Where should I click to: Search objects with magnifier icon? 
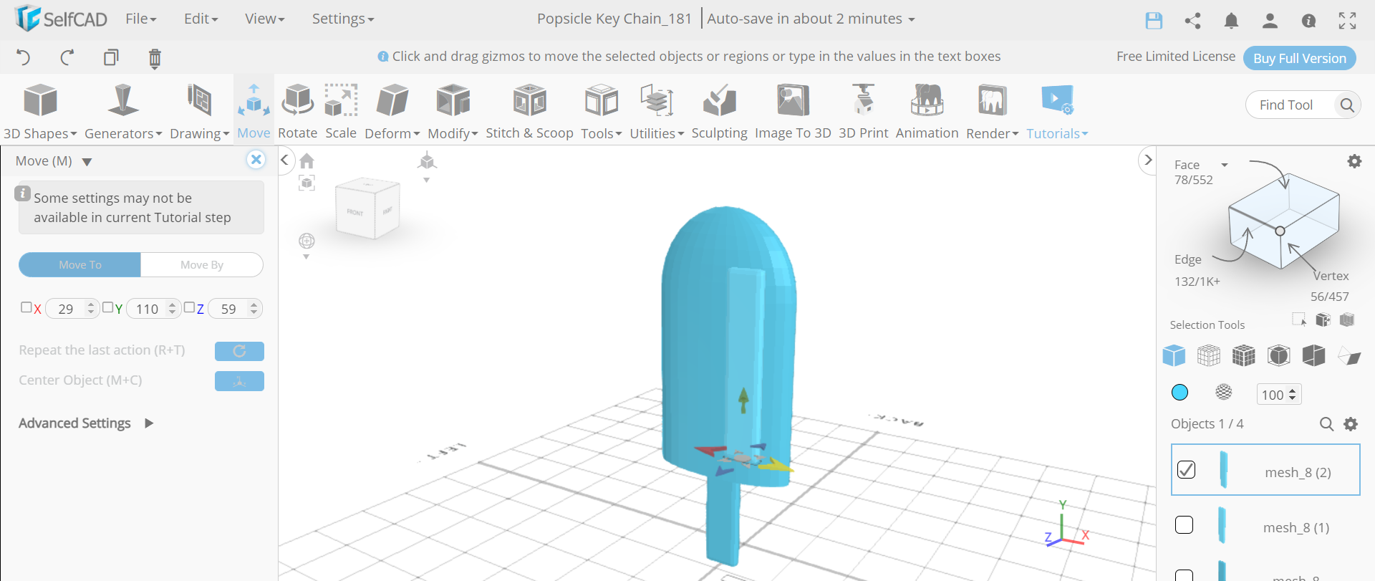point(1326,424)
